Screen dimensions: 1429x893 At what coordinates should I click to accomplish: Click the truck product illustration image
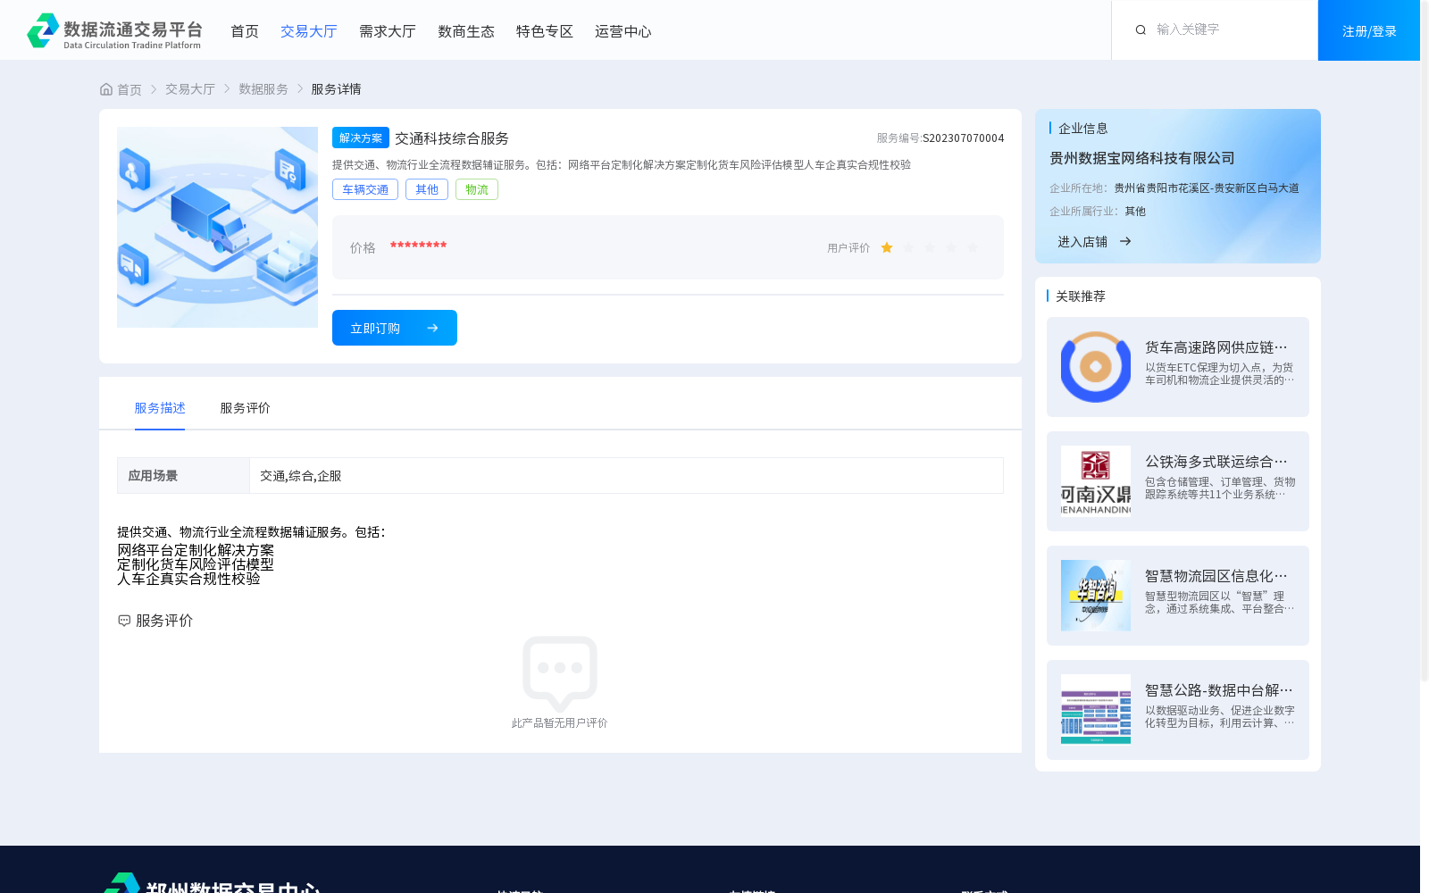pos(217,227)
